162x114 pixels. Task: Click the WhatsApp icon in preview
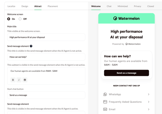105,94
